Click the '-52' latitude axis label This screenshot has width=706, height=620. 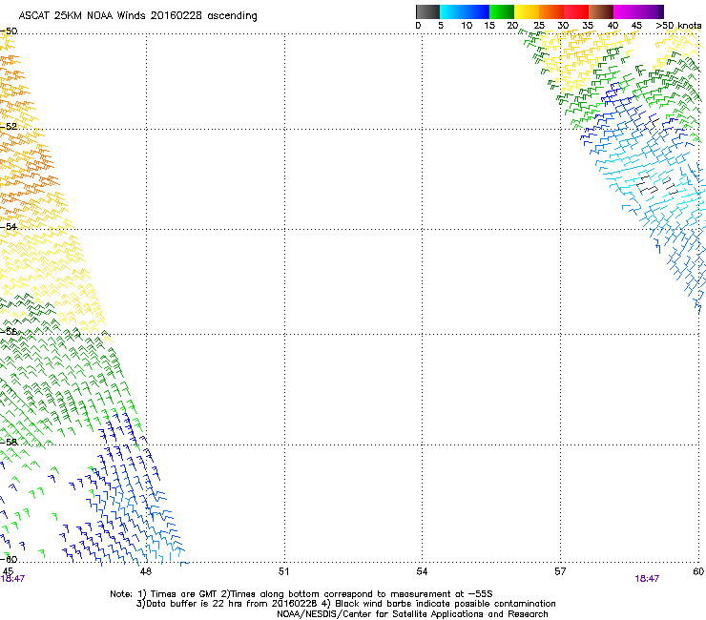(x=9, y=127)
